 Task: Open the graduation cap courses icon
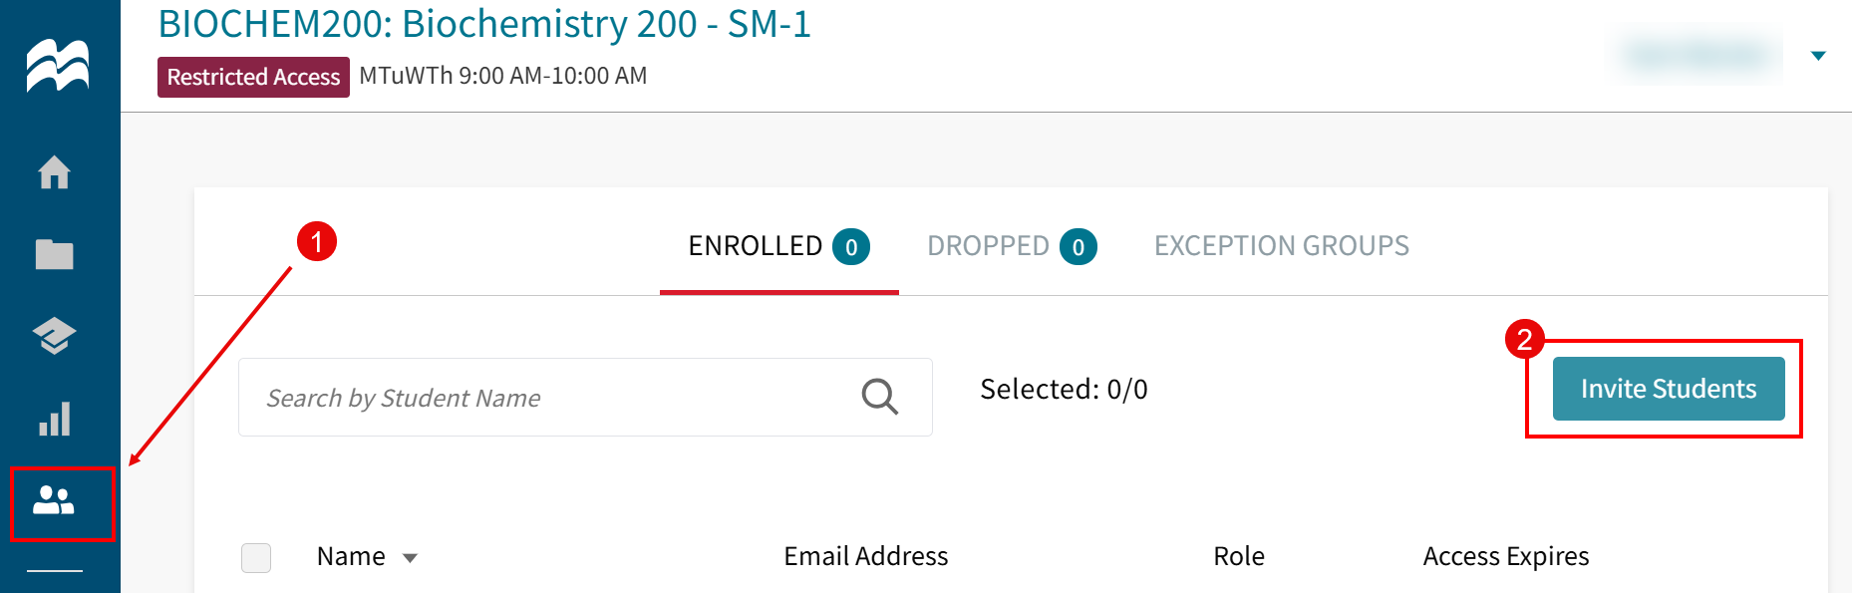tap(55, 336)
